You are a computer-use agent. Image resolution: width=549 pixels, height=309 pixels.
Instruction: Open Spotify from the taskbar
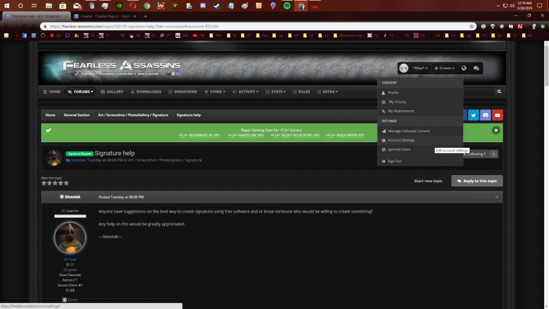(287, 5)
